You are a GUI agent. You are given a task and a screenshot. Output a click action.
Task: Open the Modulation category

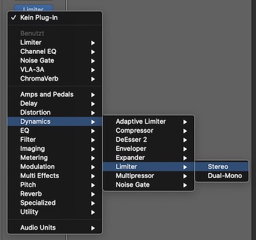[x=55, y=166]
